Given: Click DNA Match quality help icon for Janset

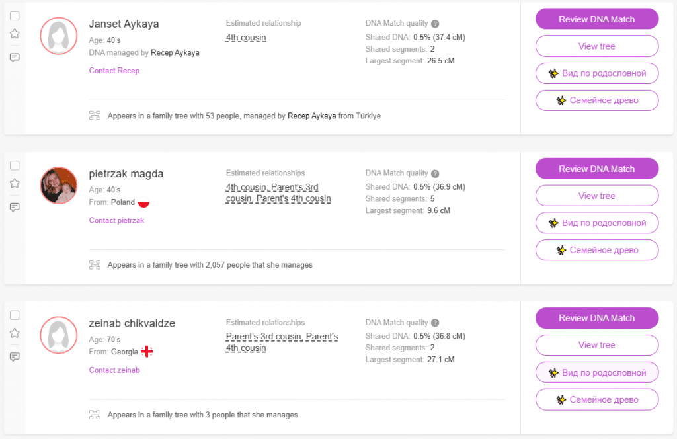Looking at the screenshot, I should coord(435,24).
